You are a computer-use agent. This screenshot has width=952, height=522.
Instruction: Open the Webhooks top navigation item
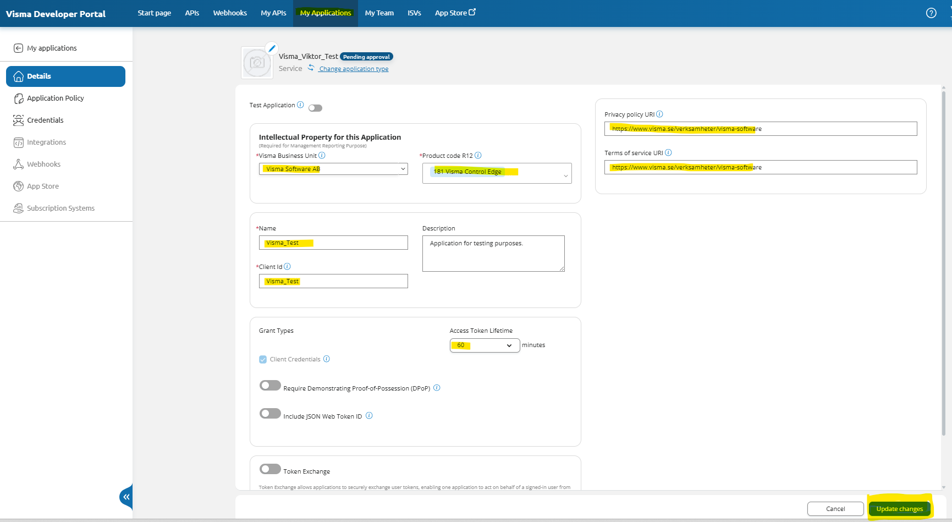(x=230, y=13)
